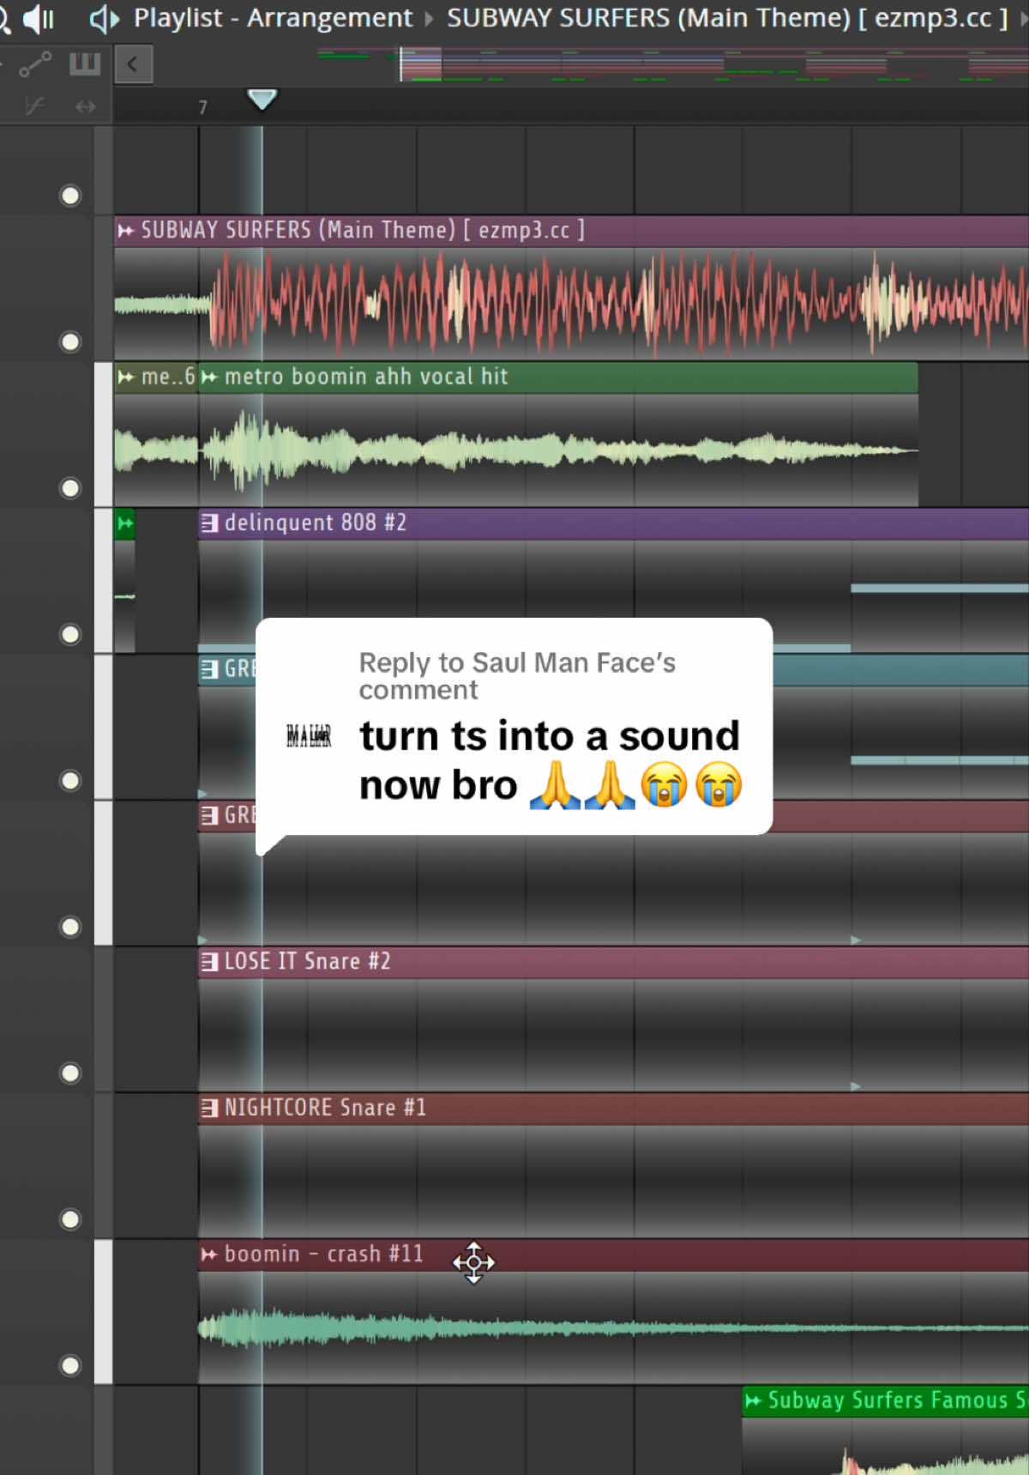Mute the NIGHTCORE Snare #1 track
Screen dimensions: 1029x1475
70,1218
